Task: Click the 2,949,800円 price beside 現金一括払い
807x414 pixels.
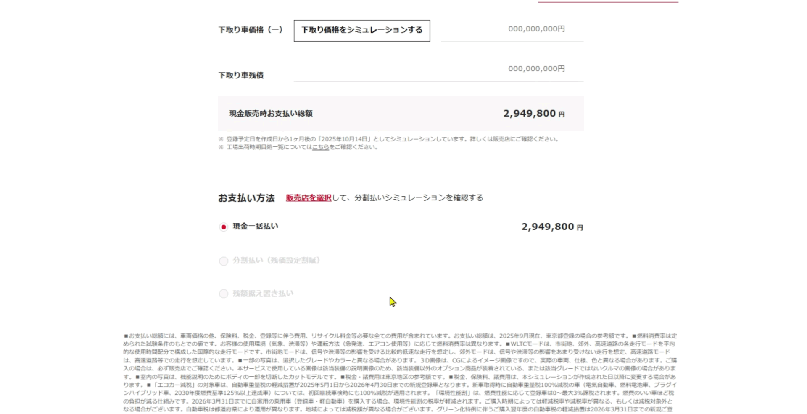Action: (x=551, y=227)
